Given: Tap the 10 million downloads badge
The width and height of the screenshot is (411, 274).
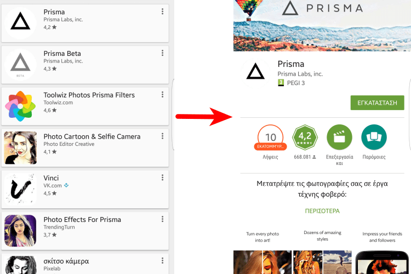Looking at the screenshot, I should (270, 138).
